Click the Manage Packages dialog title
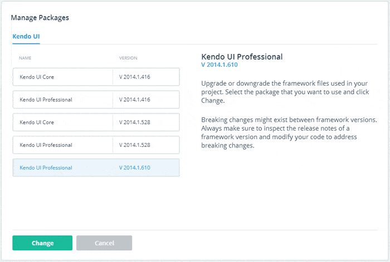 click(40, 18)
